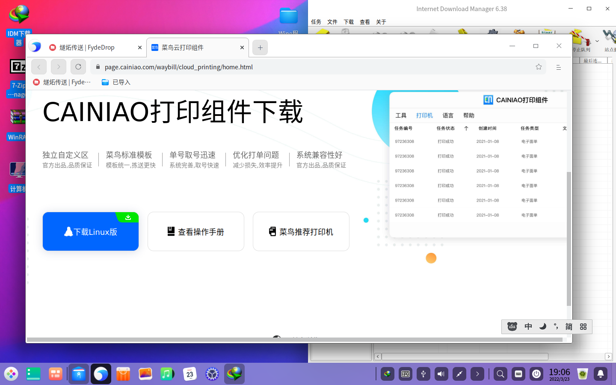Image resolution: width=616 pixels, height=385 pixels.
Task: Open the 燧炻传送 bookmark in bookmarks bar
Action: (x=62, y=82)
